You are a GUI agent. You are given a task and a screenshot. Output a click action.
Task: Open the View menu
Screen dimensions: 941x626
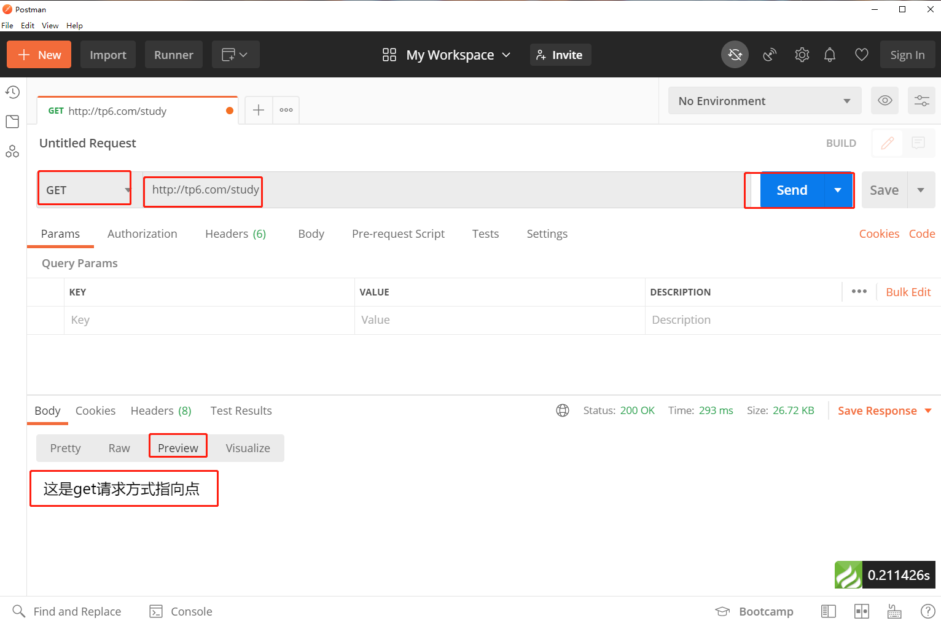tap(50, 25)
